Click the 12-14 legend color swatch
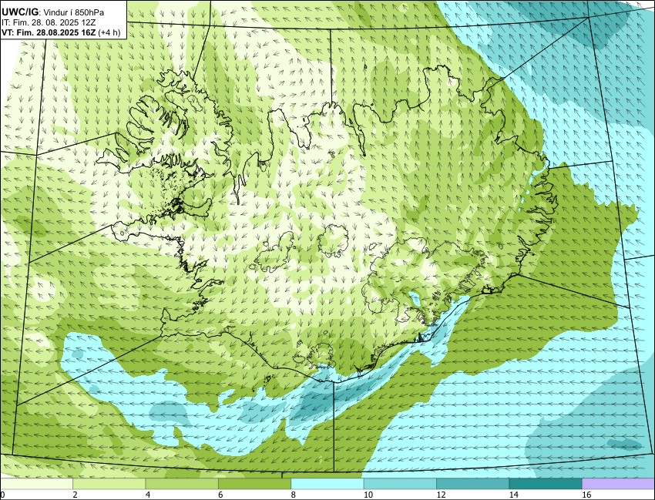 pyautogui.click(x=472, y=484)
